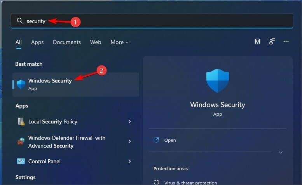Switch to the Apps tab
The height and width of the screenshot is (185, 302).
37,42
